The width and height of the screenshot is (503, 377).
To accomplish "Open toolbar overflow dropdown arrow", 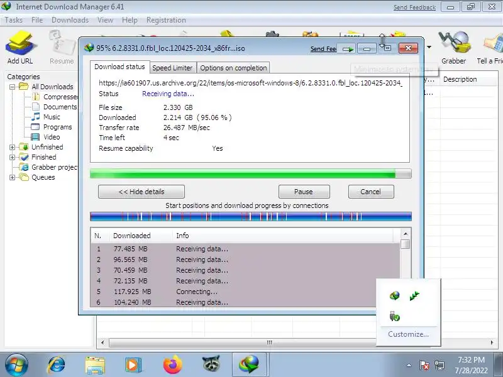I will (x=429, y=47).
